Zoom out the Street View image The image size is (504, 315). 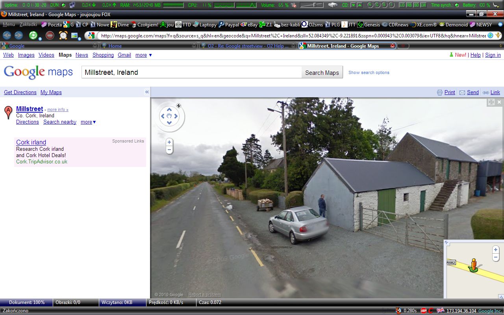point(169,150)
